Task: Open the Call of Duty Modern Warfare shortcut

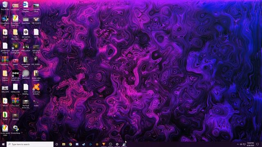Action: [16, 75]
